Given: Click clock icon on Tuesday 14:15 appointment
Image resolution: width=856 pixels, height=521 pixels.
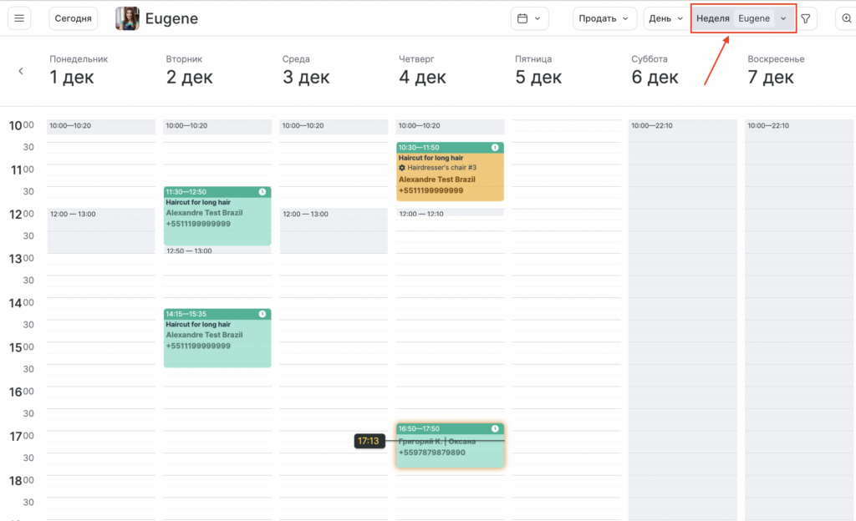Looking at the screenshot, I should pyautogui.click(x=262, y=314).
